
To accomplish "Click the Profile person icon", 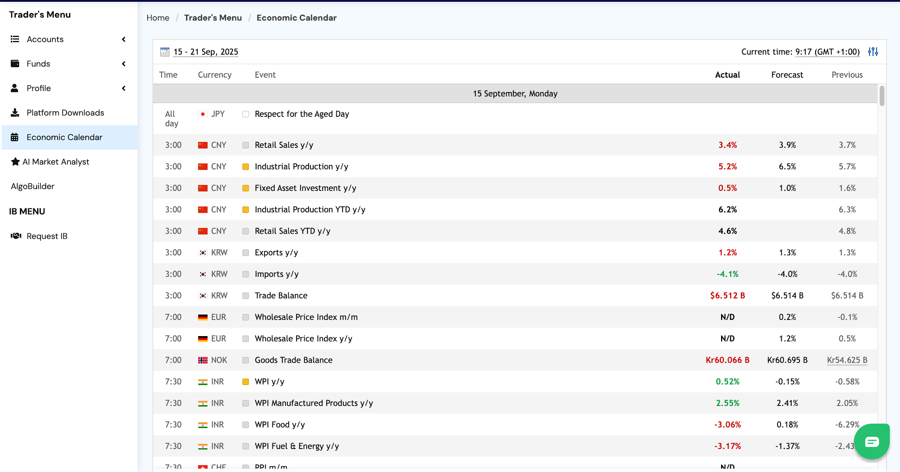I will click(x=14, y=88).
